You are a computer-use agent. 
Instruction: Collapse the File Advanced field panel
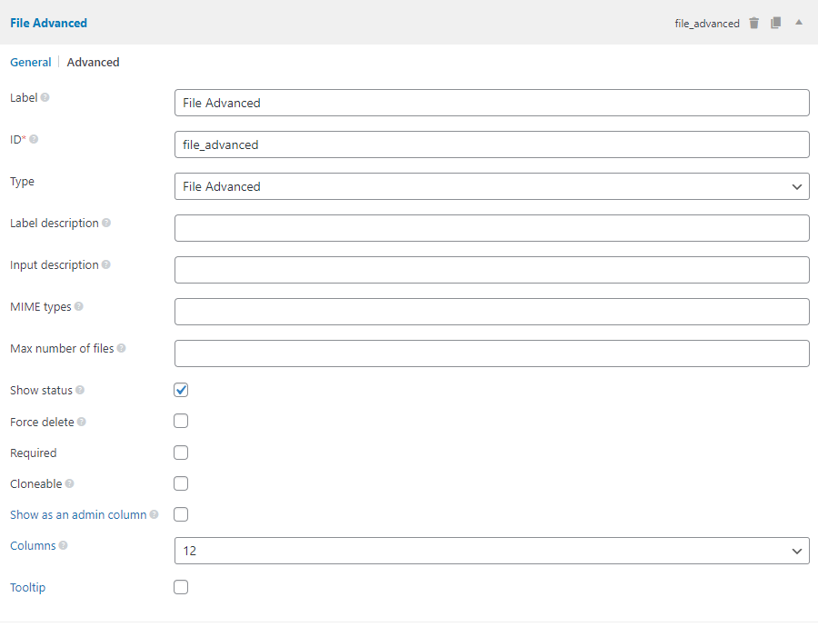pos(799,22)
